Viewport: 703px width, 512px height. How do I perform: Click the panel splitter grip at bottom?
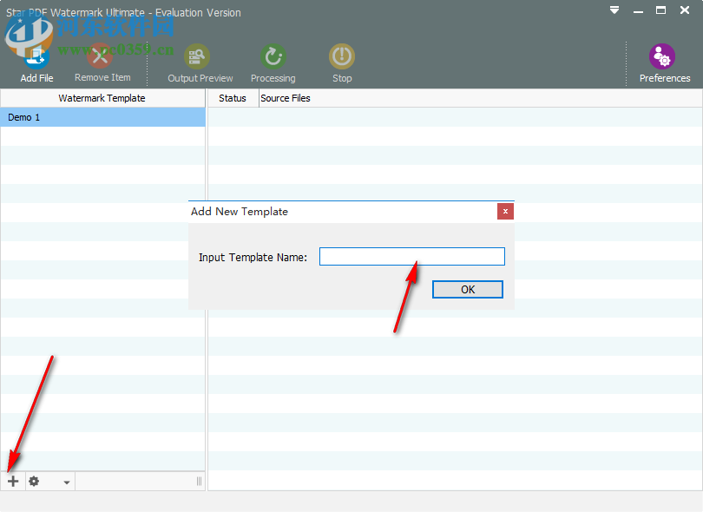point(199,482)
